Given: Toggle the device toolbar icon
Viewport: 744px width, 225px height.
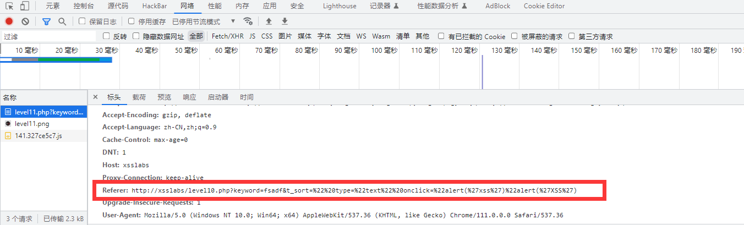Looking at the screenshot, I should pyautogui.click(x=25, y=6).
